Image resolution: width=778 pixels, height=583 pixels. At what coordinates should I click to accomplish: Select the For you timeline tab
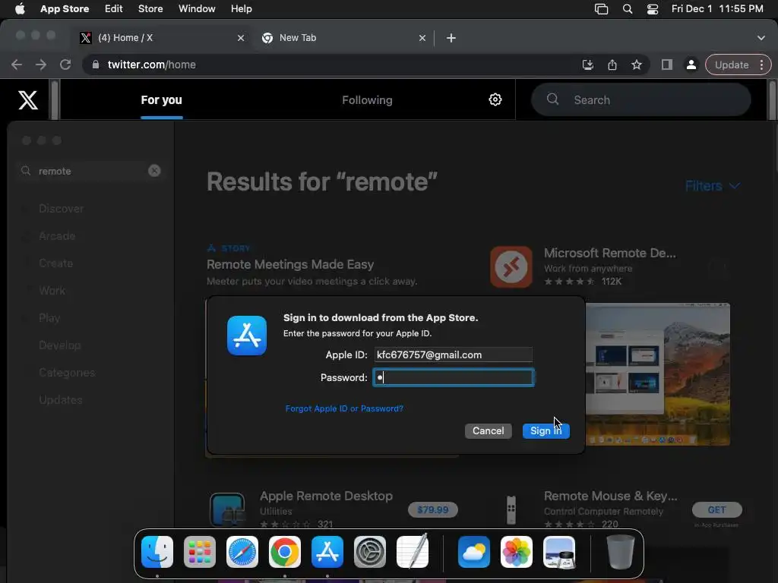tap(161, 100)
